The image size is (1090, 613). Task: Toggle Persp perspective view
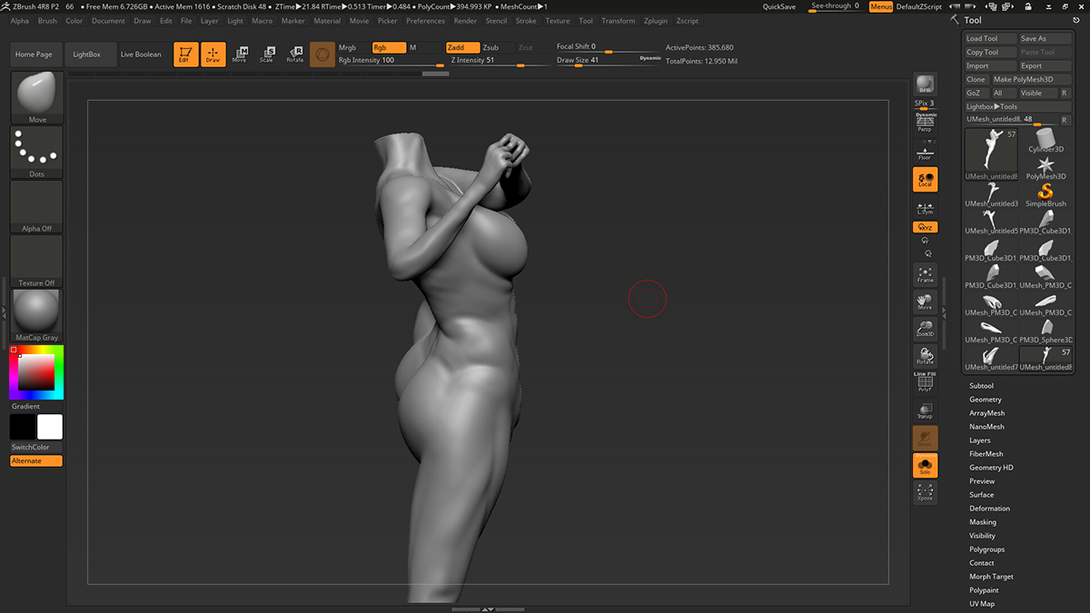(925, 123)
